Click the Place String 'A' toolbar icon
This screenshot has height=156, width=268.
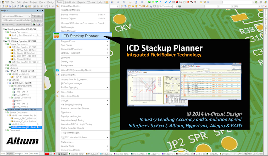(151, 6)
